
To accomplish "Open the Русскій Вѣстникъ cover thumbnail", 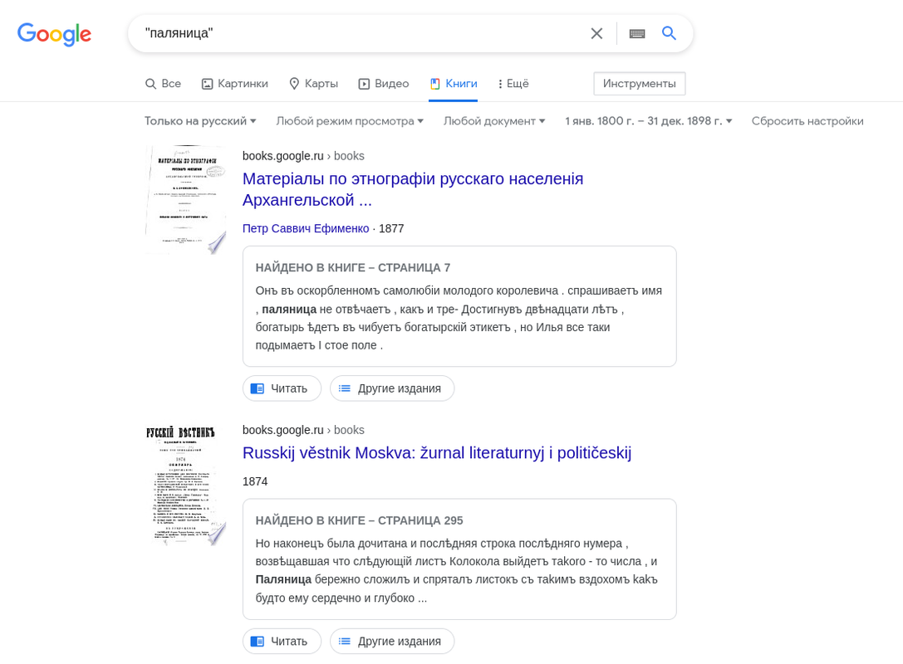I will point(185,485).
